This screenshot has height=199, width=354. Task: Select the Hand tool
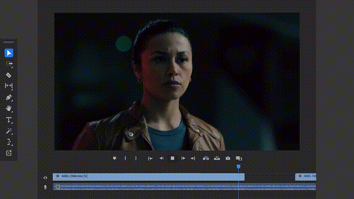pos(9,108)
